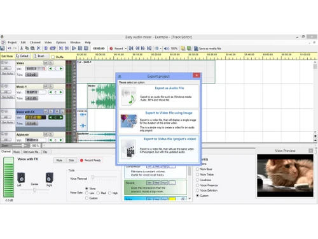Switch to the Add music file tab

(31, 152)
